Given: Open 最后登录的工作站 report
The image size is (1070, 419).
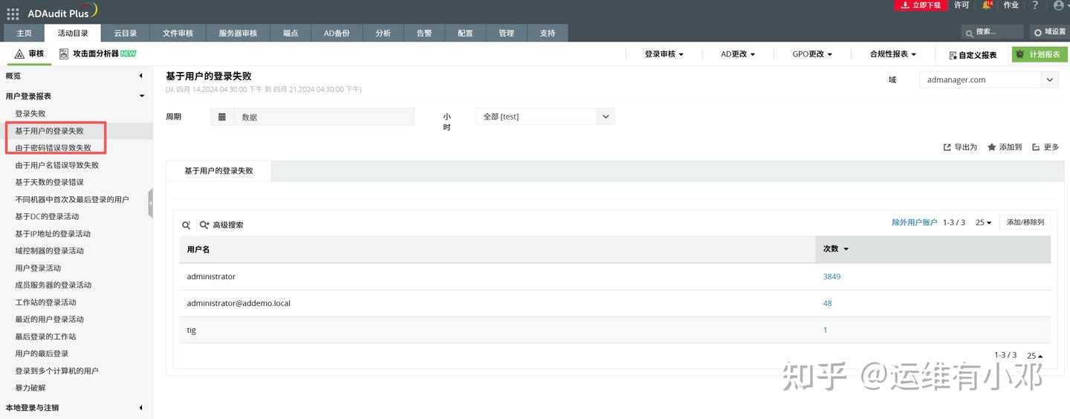Looking at the screenshot, I should click(x=45, y=337).
